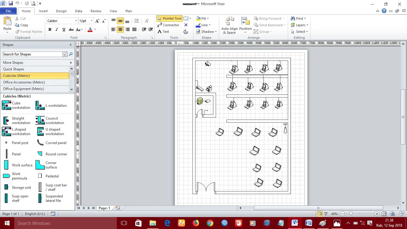Open the font name dropdown
The height and width of the screenshot is (229, 407).
(76, 21)
